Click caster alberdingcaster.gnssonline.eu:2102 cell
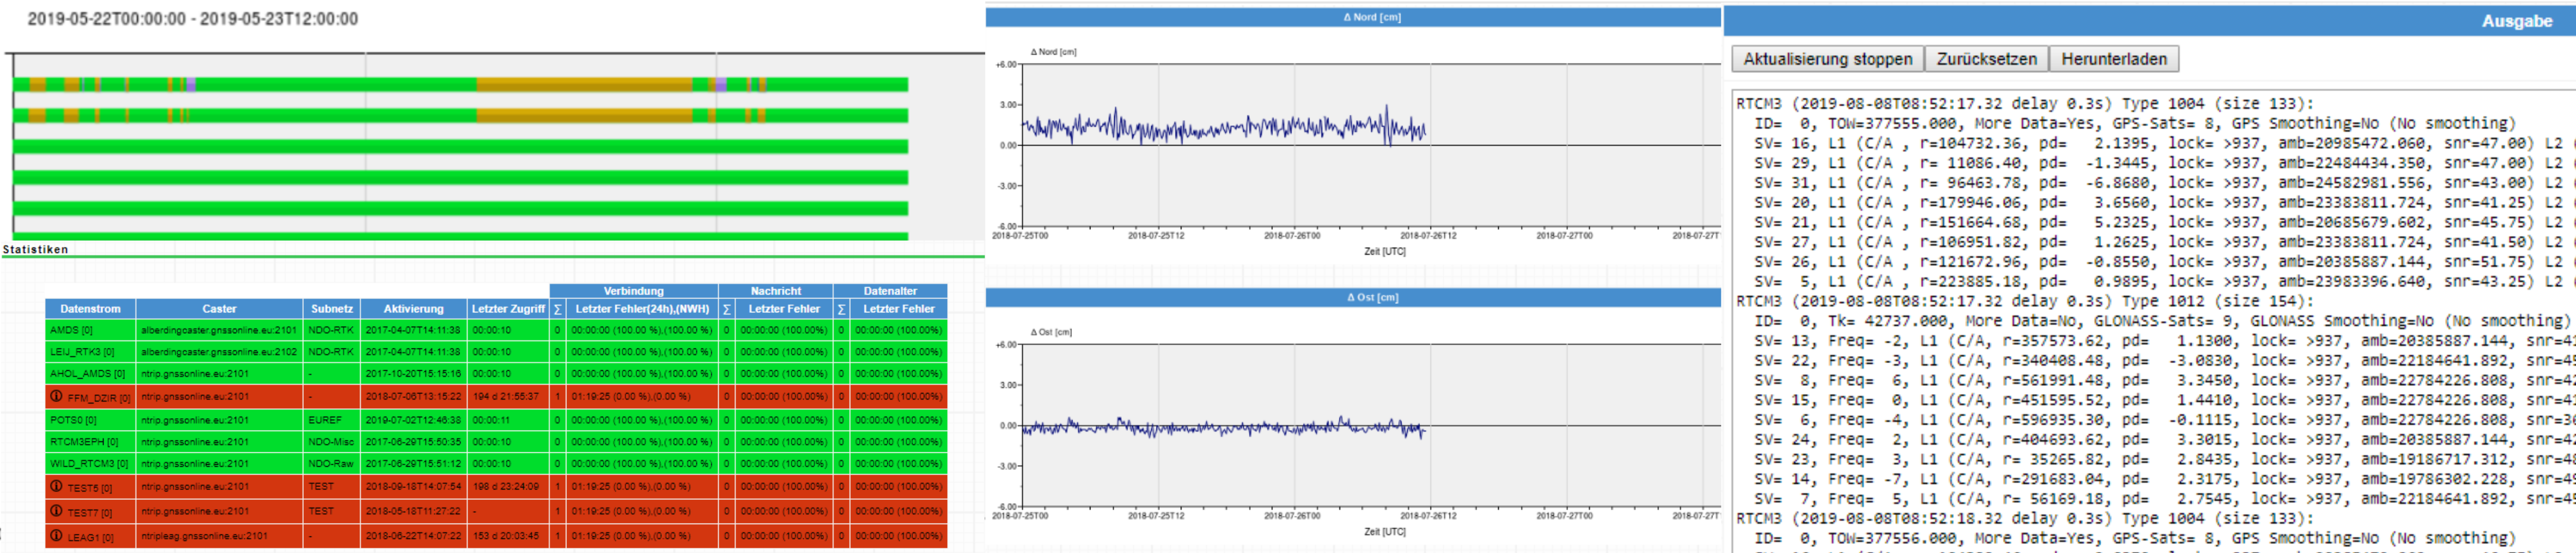2576x553 pixels. tap(219, 352)
